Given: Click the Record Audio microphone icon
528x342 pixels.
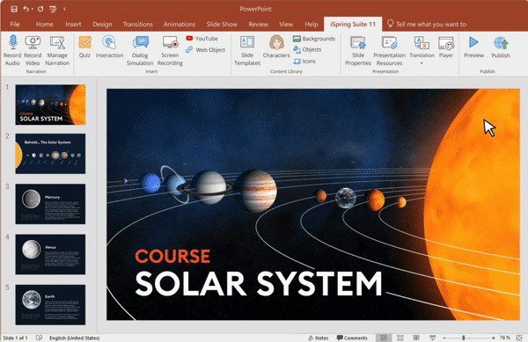Looking at the screenshot, I should pyautogui.click(x=13, y=42).
